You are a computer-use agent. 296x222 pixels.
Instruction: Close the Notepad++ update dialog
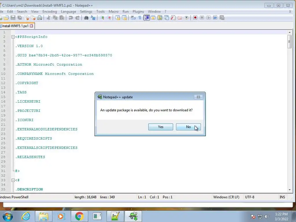pyautogui.click(x=198, y=97)
